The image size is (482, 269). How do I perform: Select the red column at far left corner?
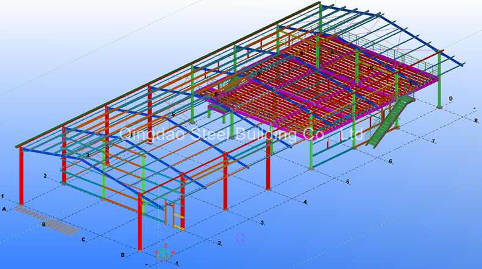tap(21, 176)
